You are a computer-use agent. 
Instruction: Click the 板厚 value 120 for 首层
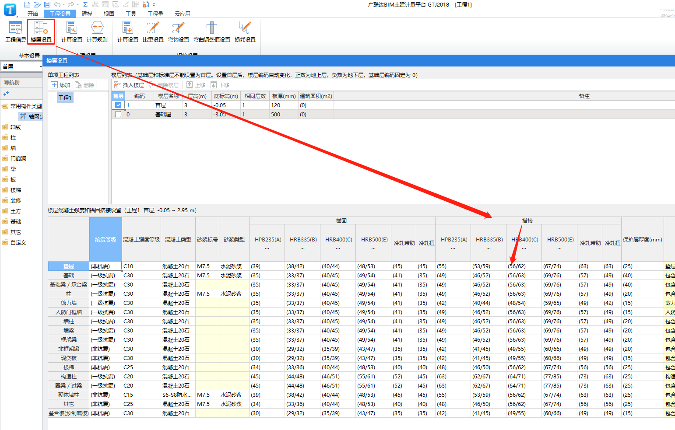(x=284, y=105)
